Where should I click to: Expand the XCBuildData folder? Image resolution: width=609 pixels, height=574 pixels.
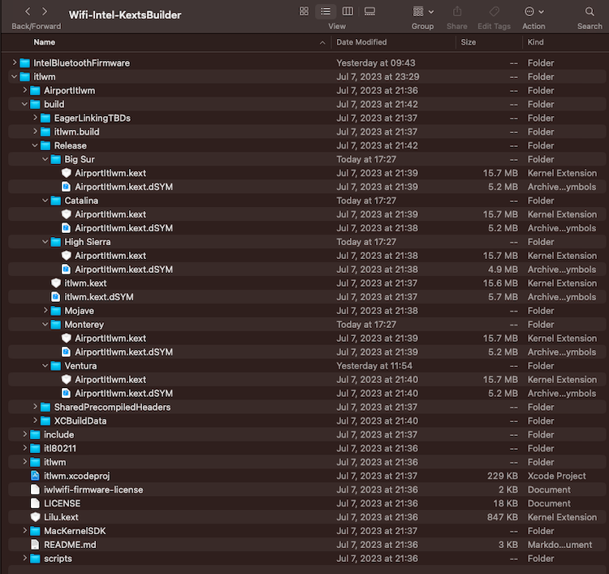tap(35, 421)
